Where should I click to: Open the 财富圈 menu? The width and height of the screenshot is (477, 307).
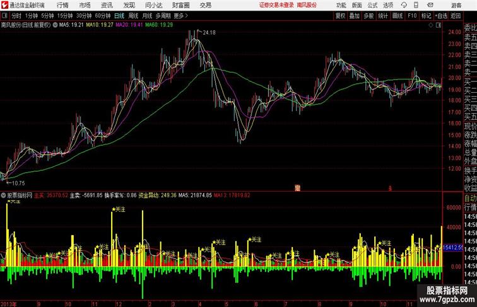tap(180, 5)
